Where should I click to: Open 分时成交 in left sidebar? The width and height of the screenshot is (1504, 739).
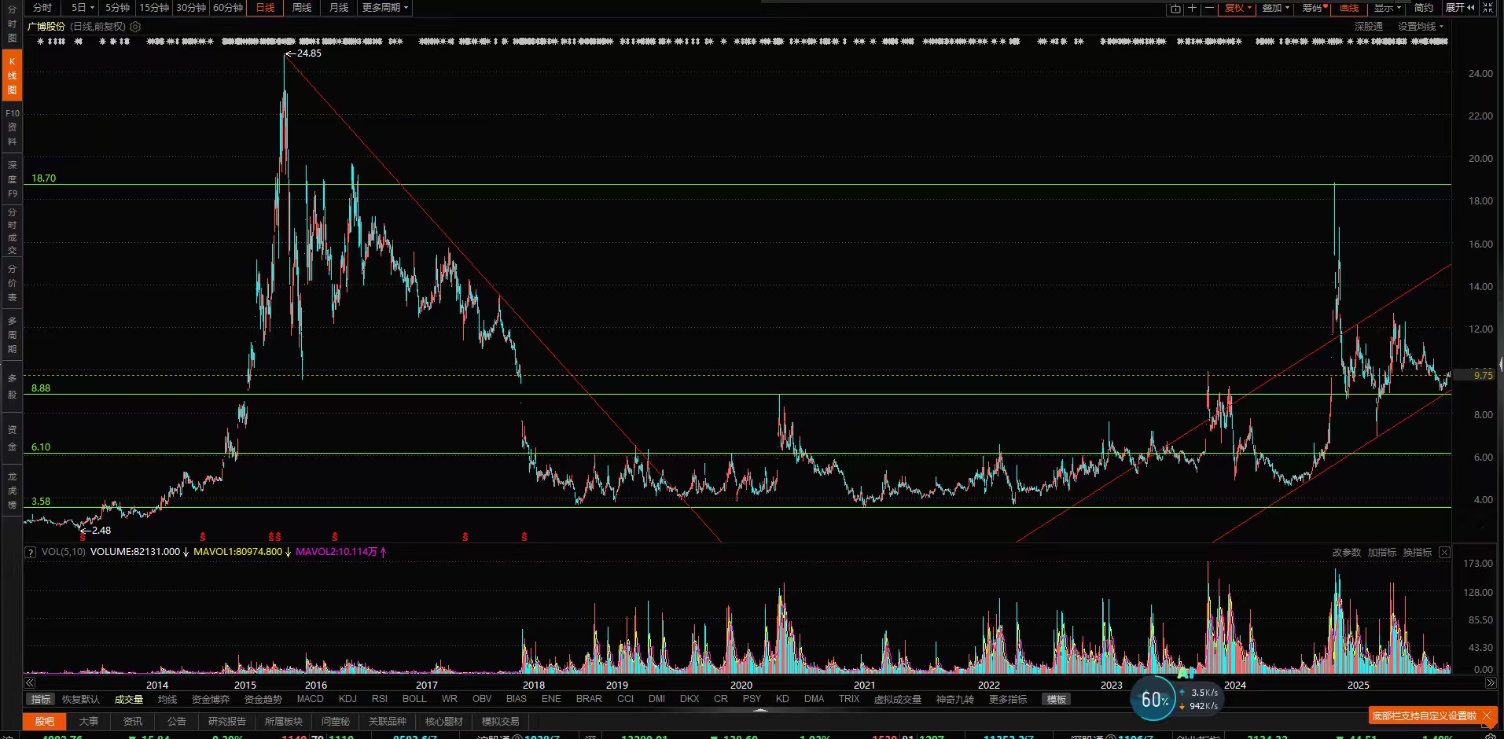click(12, 231)
